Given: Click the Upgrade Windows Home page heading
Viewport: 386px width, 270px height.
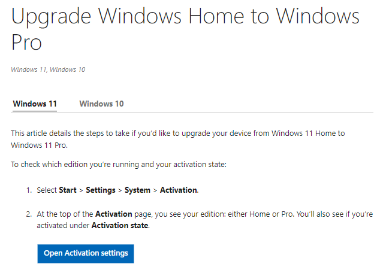Looking at the screenshot, I should point(185,17).
